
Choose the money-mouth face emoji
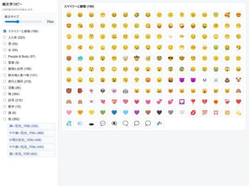click(205, 26)
